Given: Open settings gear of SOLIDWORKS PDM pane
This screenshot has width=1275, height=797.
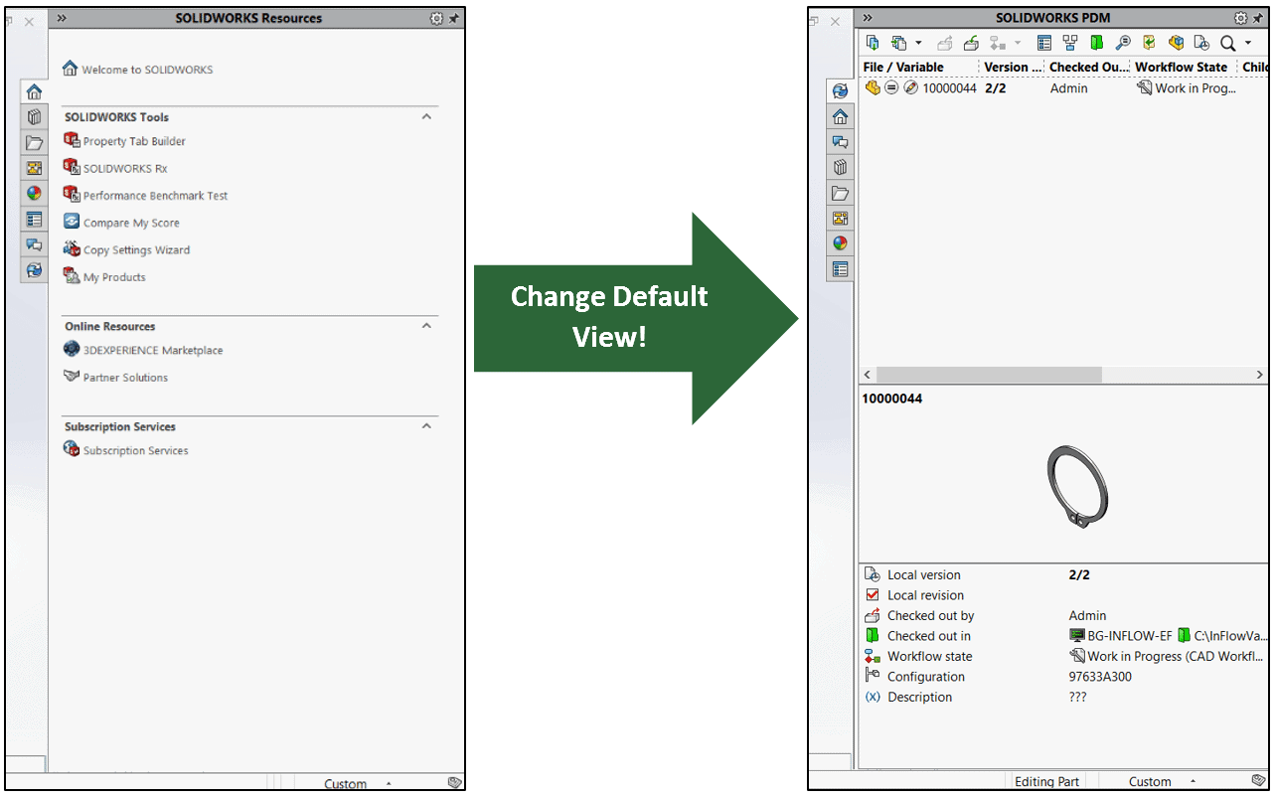Looking at the screenshot, I should (1241, 18).
